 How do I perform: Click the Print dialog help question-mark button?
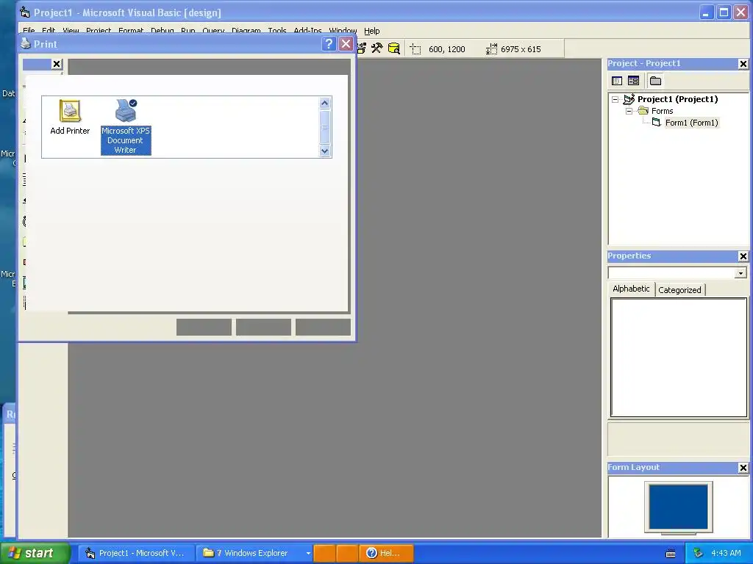pos(329,44)
